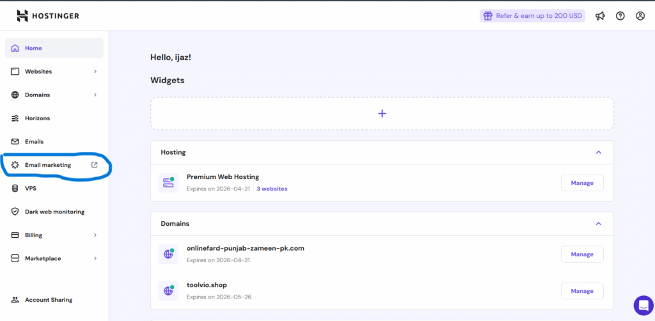Click the Emails envelope icon
655x321 pixels.
[15, 141]
